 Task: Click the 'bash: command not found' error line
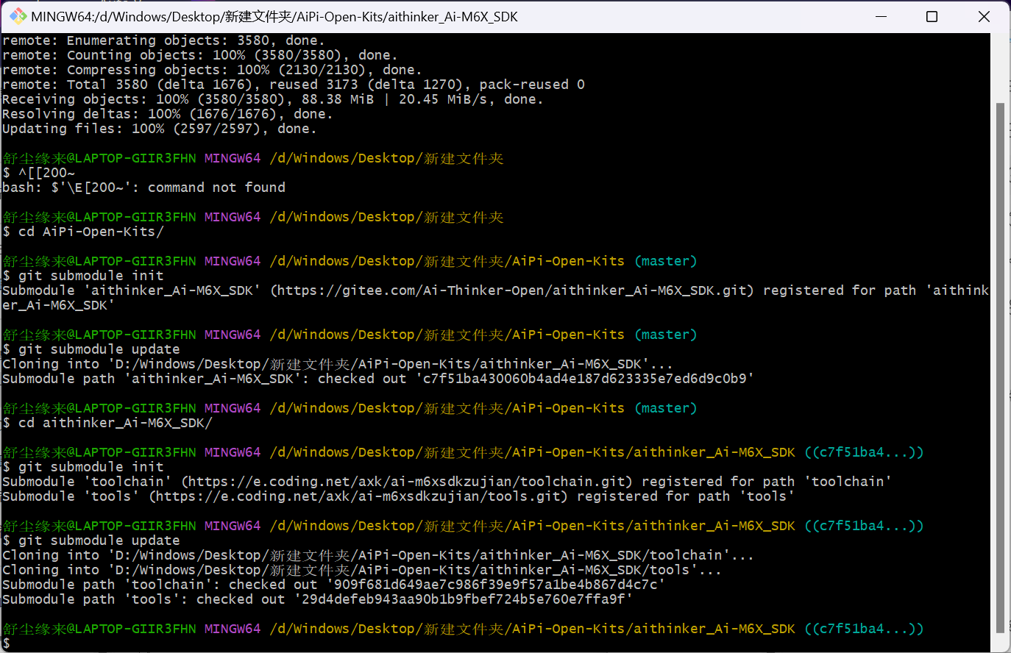(x=143, y=188)
